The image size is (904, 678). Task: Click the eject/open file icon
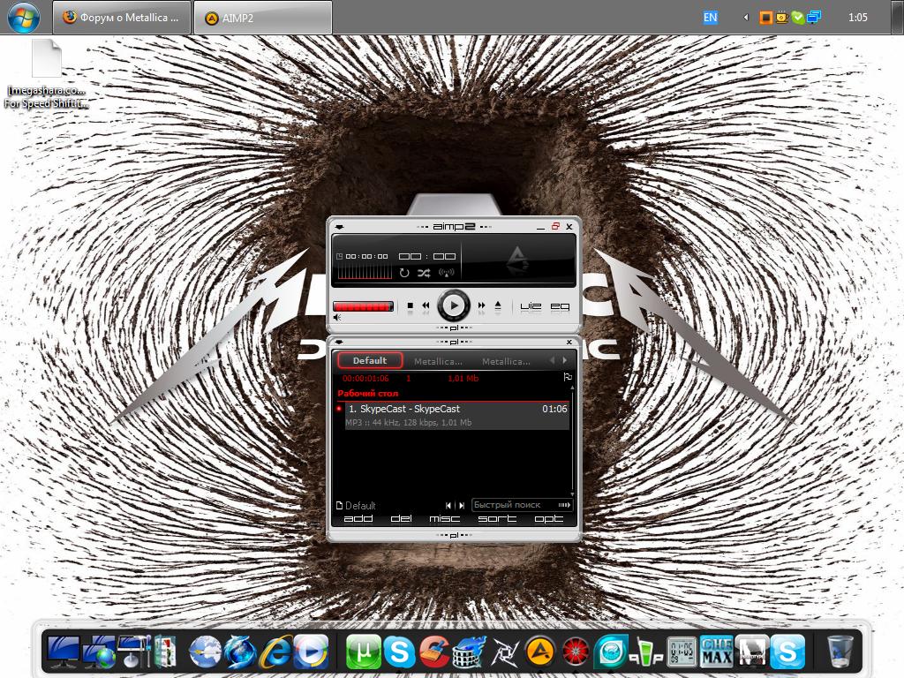(498, 305)
